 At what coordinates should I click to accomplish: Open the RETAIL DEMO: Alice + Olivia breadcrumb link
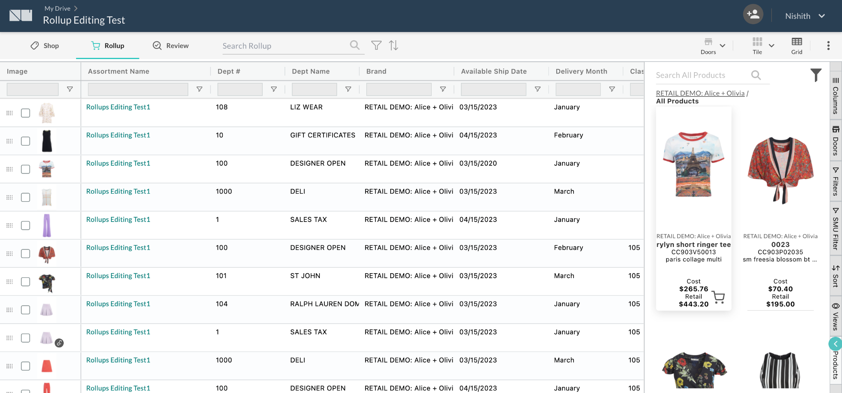click(x=700, y=93)
